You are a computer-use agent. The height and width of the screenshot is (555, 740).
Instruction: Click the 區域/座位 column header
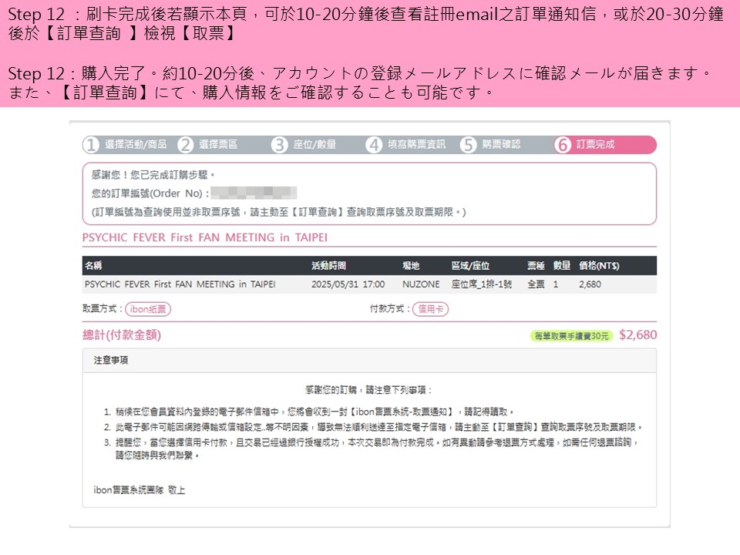(470, 266)
